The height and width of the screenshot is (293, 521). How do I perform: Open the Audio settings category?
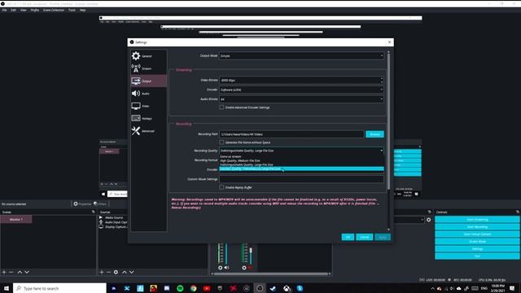click(x=148, y=94)
